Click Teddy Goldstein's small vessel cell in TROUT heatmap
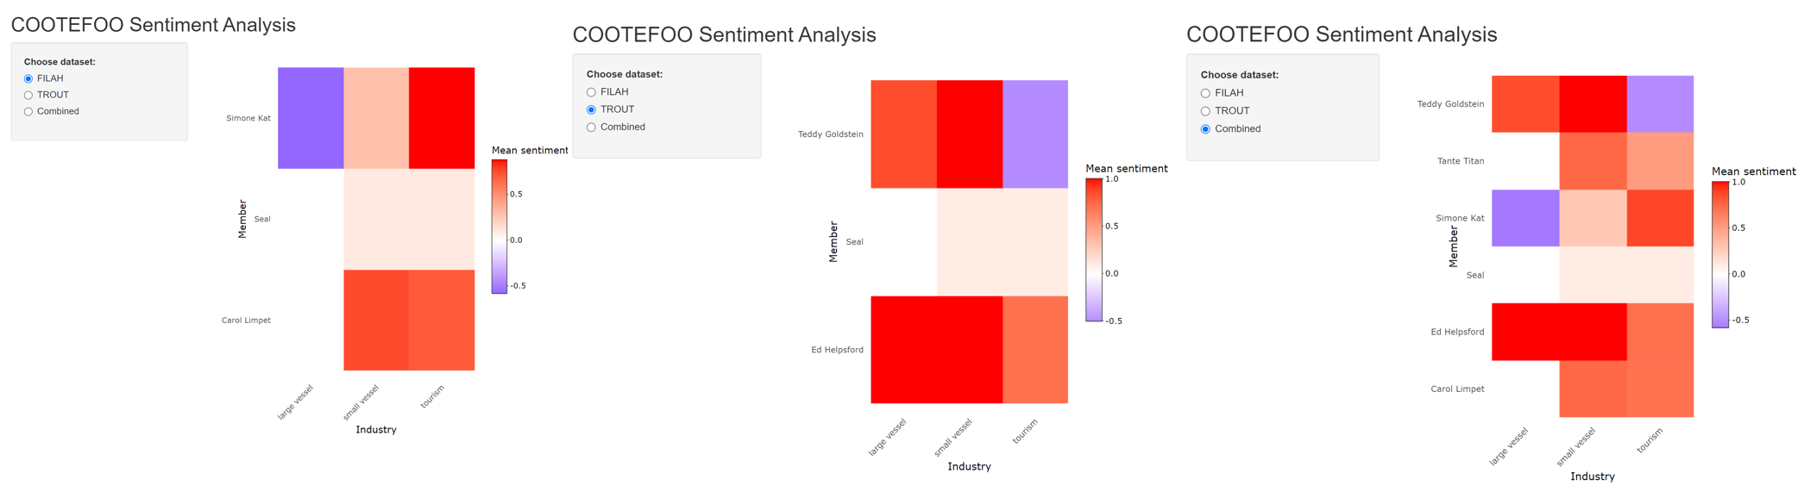Viewport: 1804px width, 498px height. coord(970,134)
